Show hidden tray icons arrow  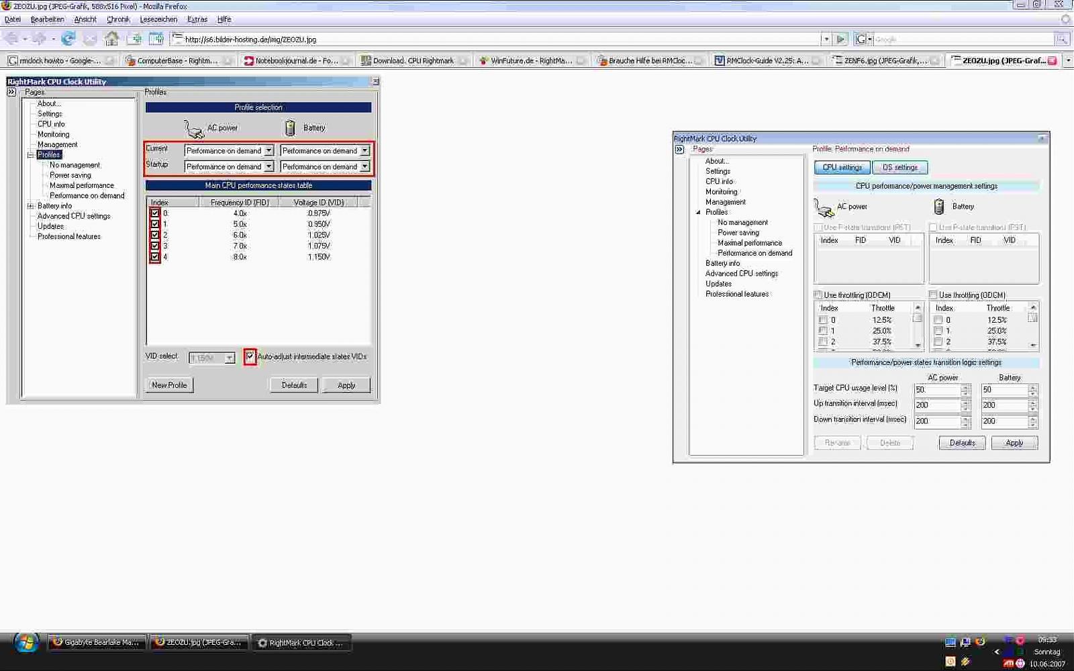[997, 652]
